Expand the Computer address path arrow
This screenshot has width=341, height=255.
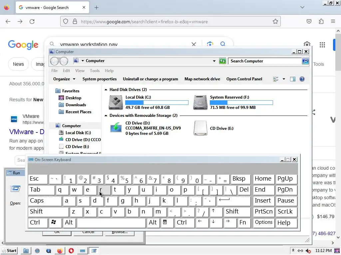pos(83,61)
